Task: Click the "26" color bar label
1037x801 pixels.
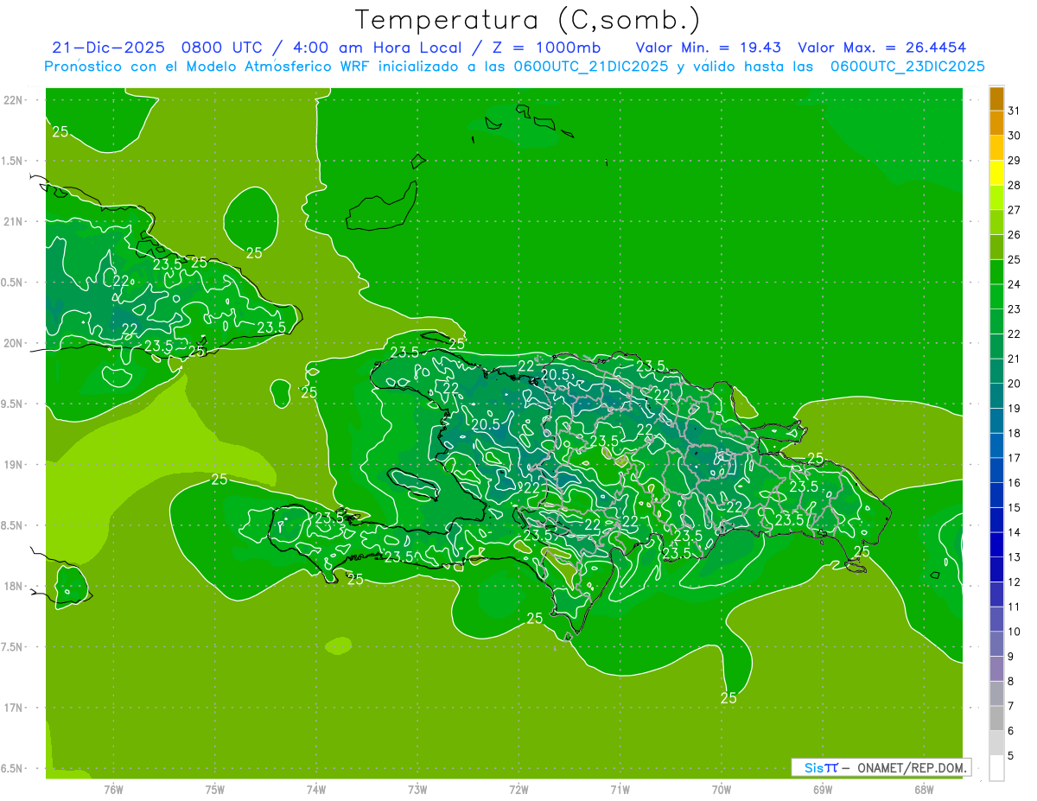Action: [1015, 235]
